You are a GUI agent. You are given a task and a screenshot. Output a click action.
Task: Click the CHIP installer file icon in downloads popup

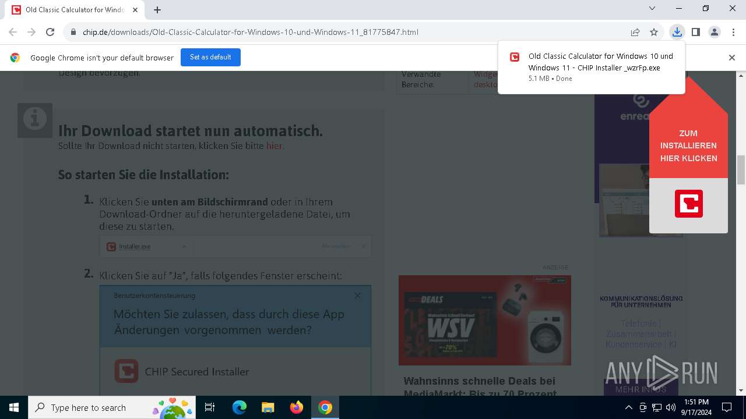coord(515,57)
